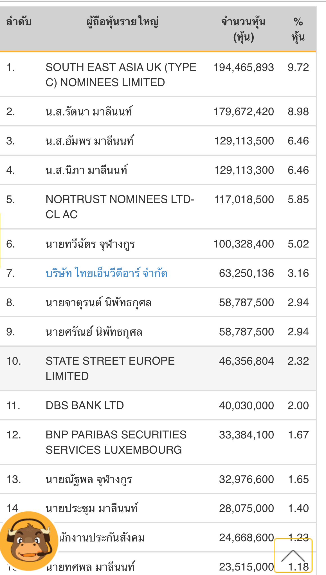Click the นายณัฐพล จุฬางกูร shareholder name
The image size is (326, 575).
pos(89,479)
